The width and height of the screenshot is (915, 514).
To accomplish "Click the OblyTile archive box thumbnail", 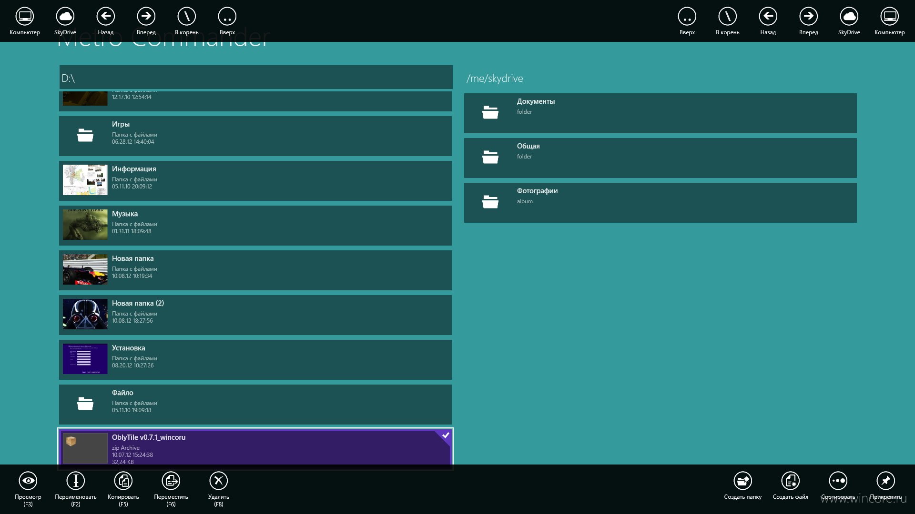I will tap(85, 448).
